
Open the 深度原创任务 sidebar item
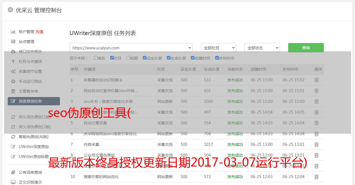(34, 101)
